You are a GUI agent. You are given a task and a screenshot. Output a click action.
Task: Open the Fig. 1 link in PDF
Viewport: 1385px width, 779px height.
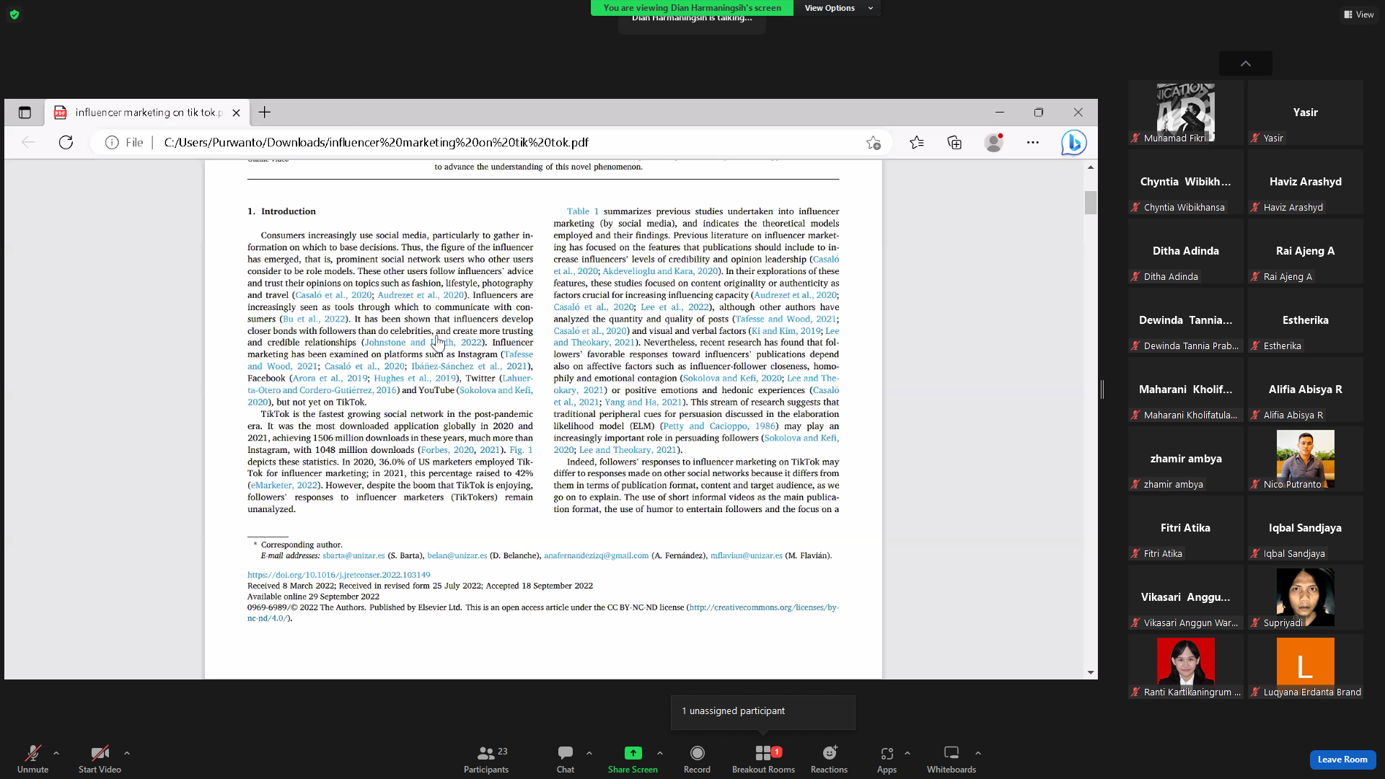521,449
